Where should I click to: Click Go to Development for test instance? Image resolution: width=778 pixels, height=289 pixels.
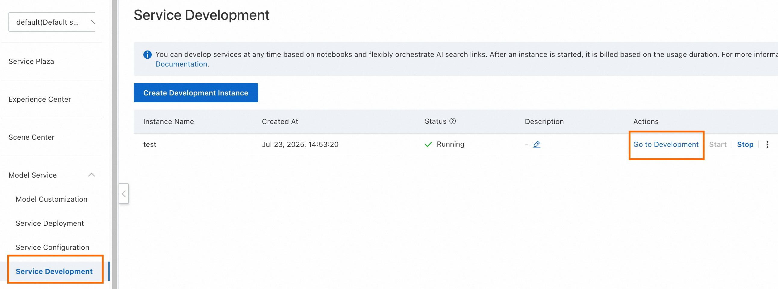pyautogui.click(x=666, y=144)
